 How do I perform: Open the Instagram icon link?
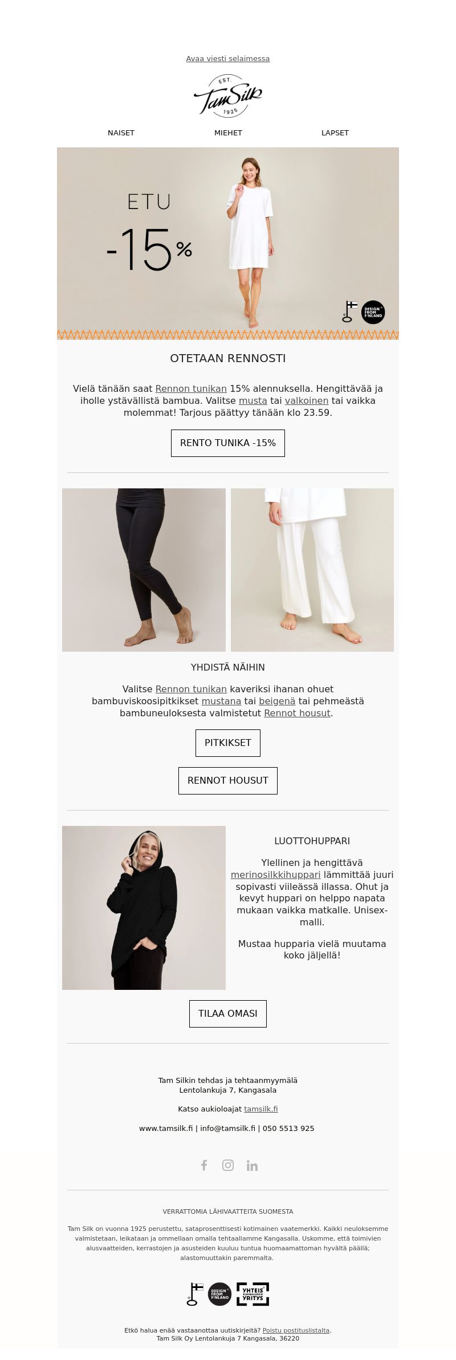(228, 1165)
